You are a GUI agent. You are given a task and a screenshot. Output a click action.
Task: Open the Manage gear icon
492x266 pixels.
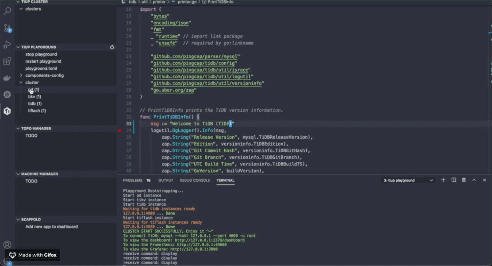pos(7,261)
